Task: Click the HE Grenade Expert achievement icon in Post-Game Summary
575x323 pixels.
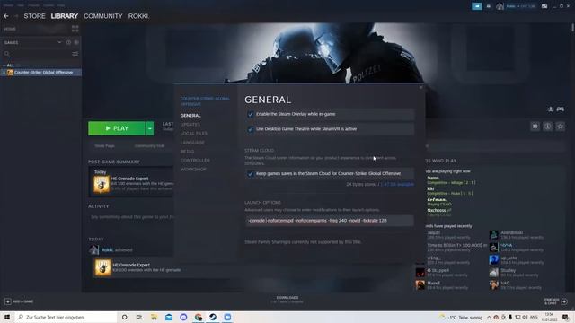Action: click(102, 184)
